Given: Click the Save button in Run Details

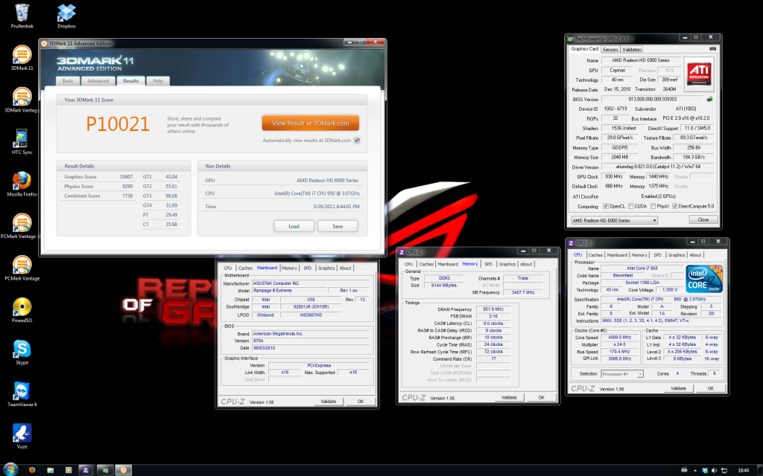Looking at the screenshot, I should [x=338, y=226].
